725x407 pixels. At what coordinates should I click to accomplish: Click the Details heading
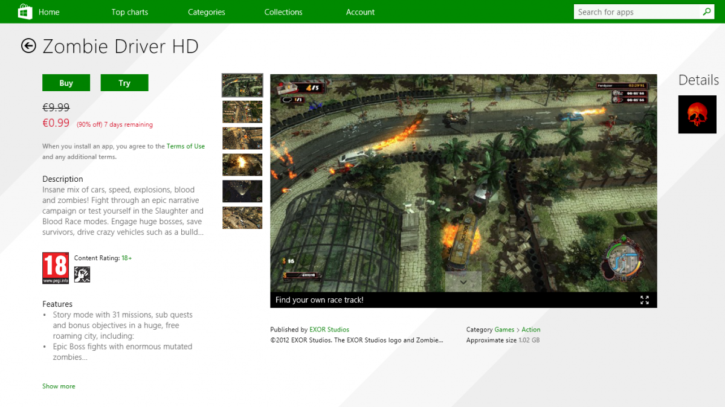tap(698, 80)
